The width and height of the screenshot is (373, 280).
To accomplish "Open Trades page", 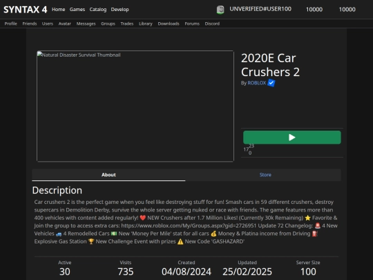I will 127,24.
